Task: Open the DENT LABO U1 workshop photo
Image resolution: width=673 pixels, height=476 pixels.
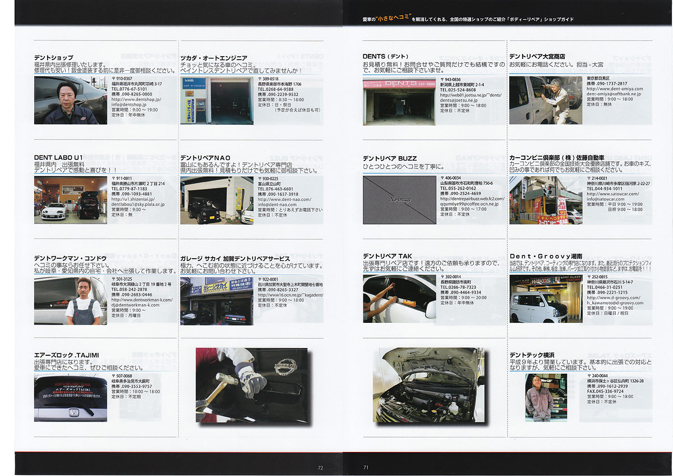Action: click(70, 200)
